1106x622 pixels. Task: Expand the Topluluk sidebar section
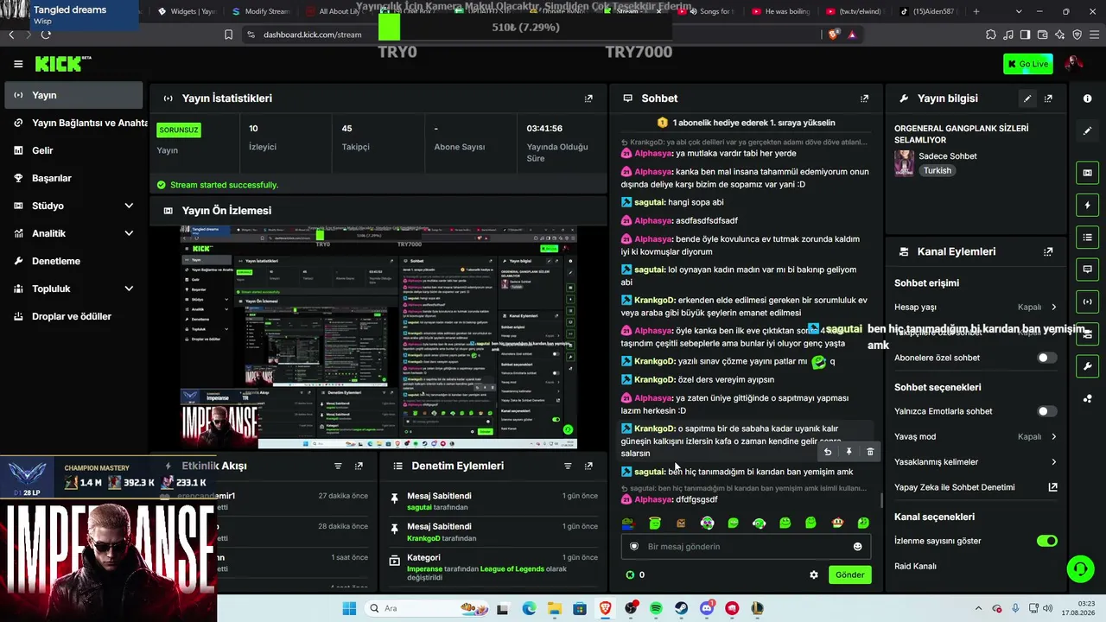(73, 289)
